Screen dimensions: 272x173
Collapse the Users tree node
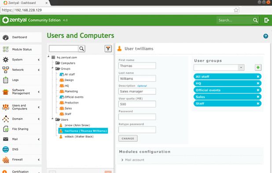(52, 119)
